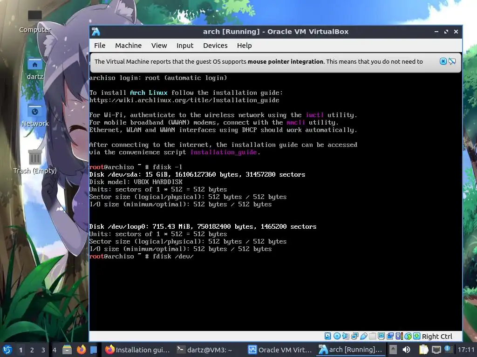The height and width of the screenshot is (357, 477).
Task: Switch to workspace 2
Action: coord(32,350)
